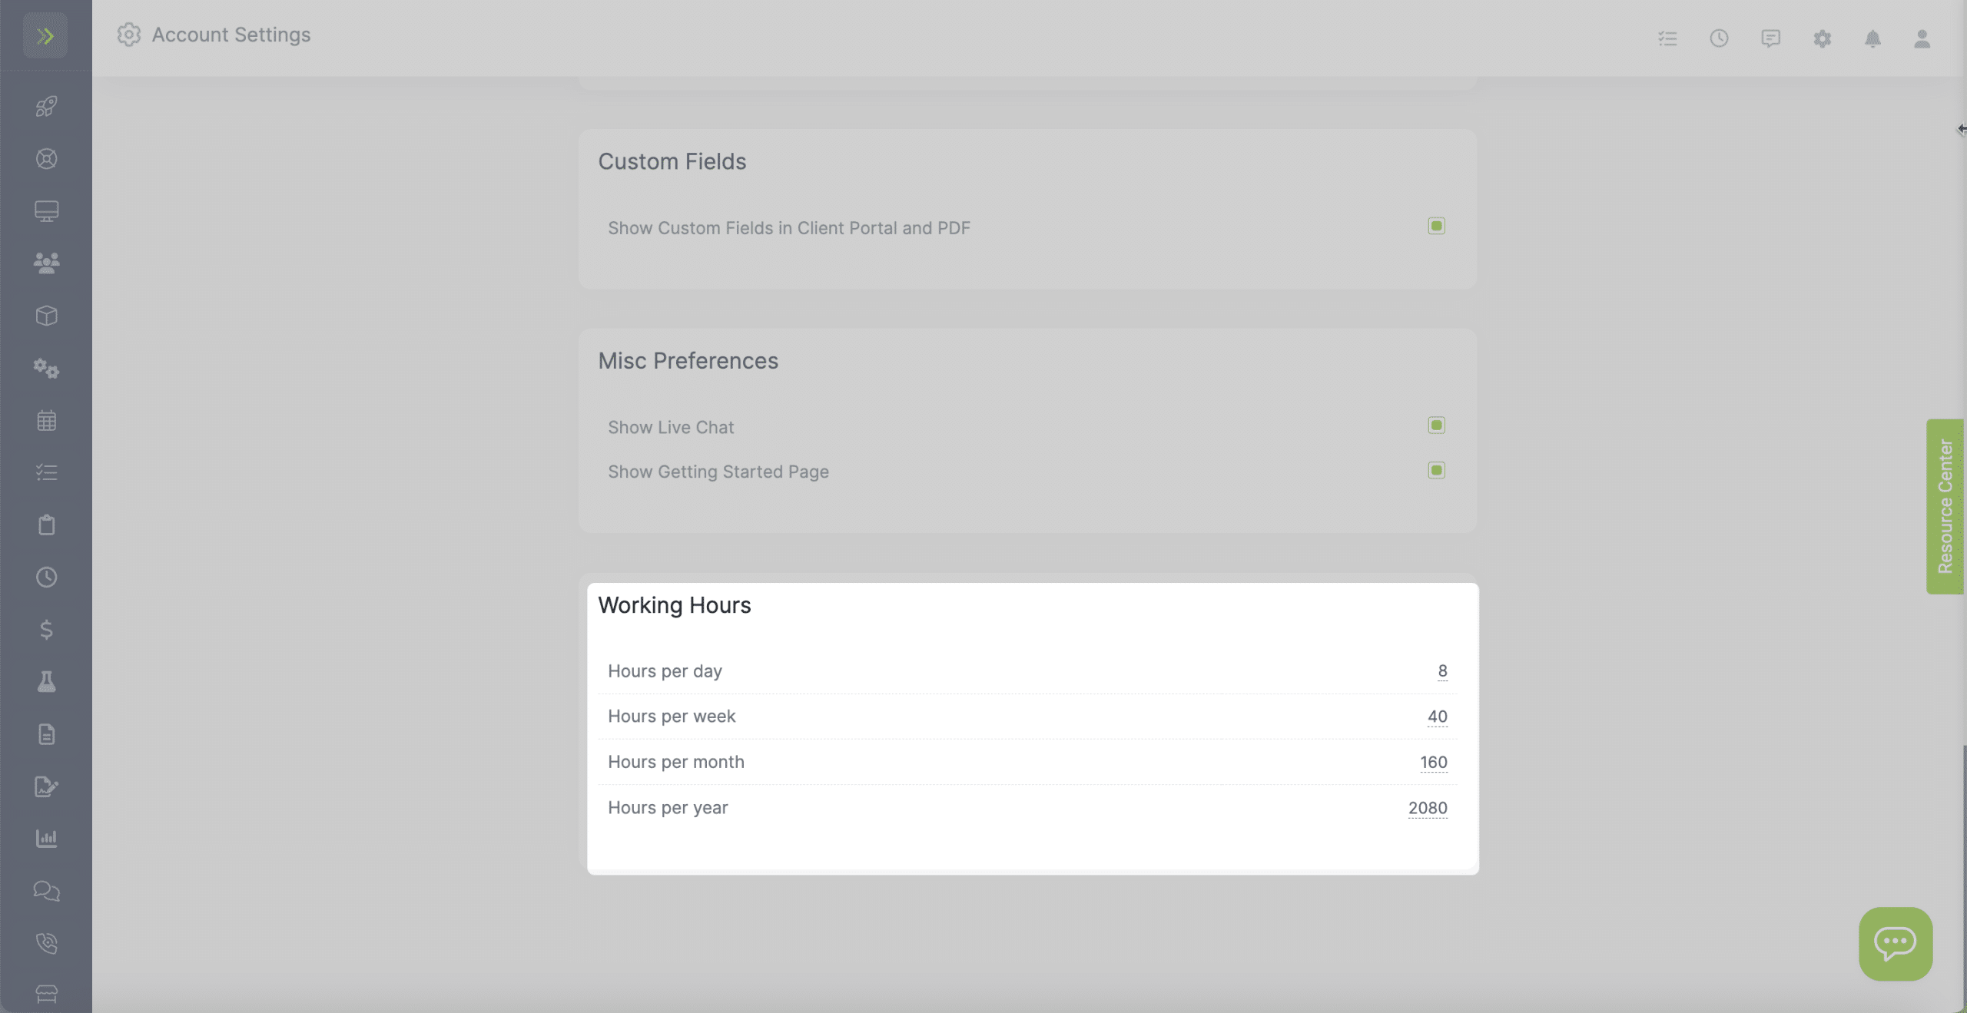Expand the sidebar with the double-chevron button
This screenshot has width=1967, height=1013.
[x=45, y=35]
